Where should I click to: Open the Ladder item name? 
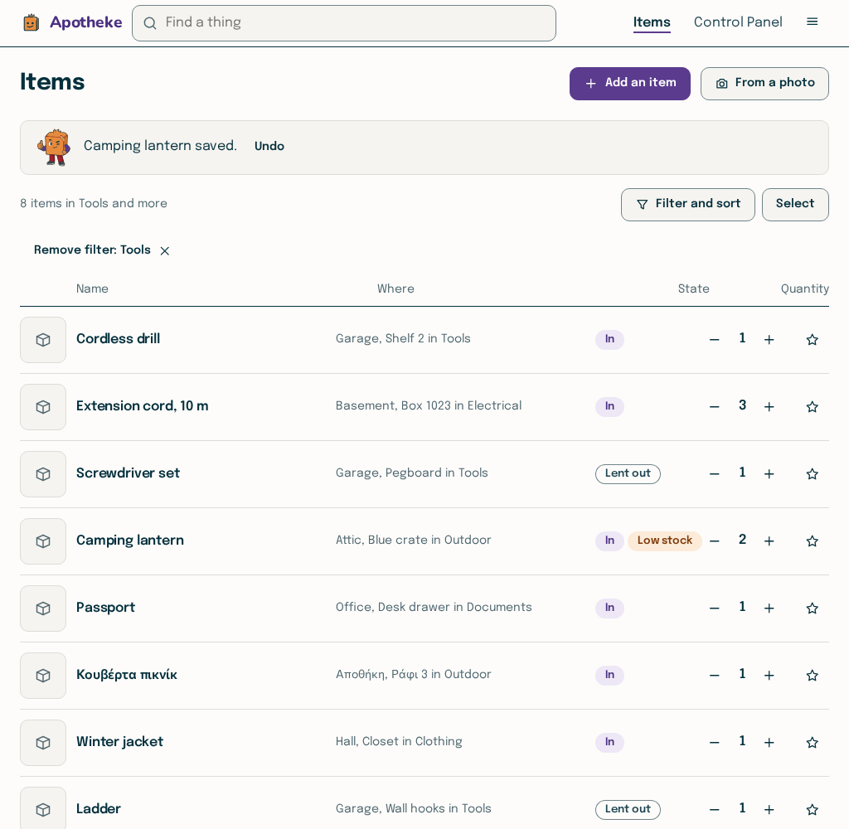pos(98,809)
